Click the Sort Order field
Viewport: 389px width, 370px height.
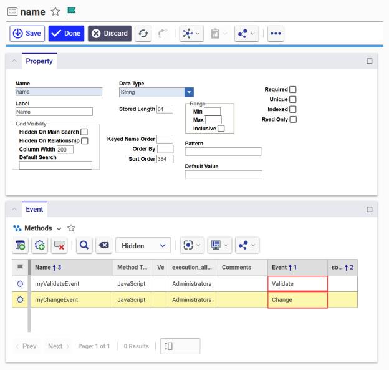click(165, 159)
